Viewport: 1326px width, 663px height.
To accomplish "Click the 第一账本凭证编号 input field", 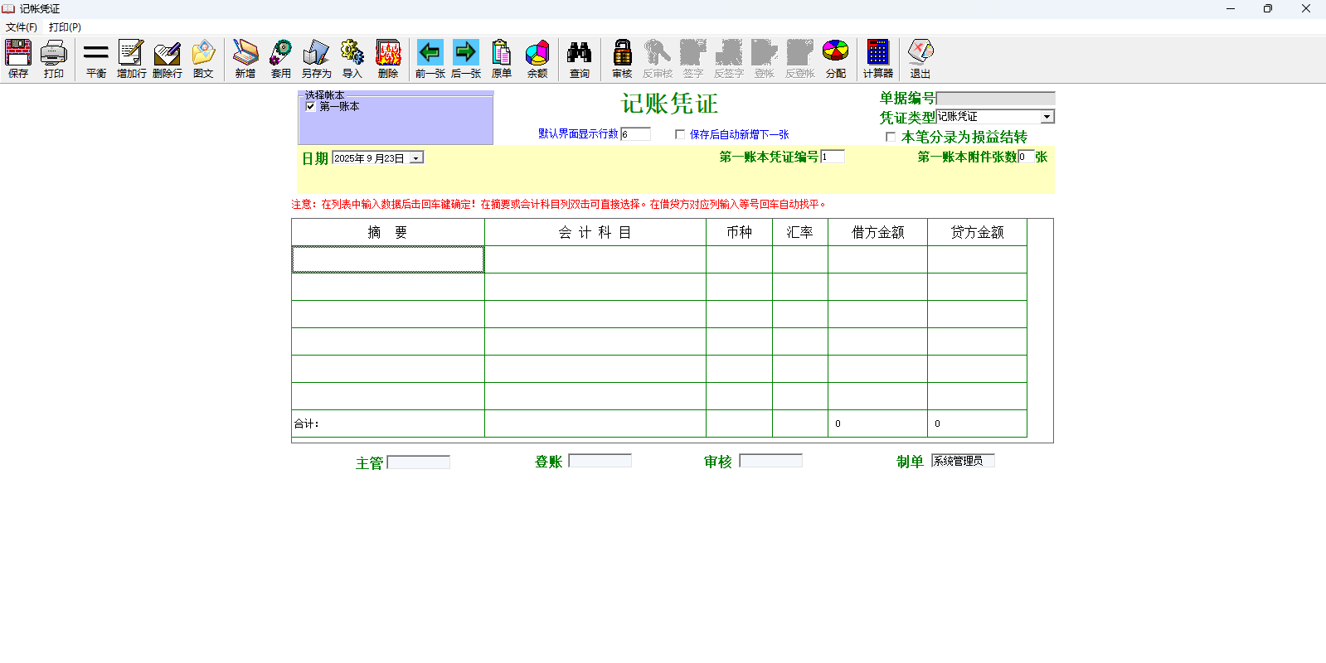I will 832,157.
